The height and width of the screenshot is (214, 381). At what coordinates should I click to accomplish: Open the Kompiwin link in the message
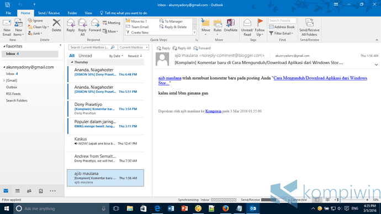tap(213, 111)
